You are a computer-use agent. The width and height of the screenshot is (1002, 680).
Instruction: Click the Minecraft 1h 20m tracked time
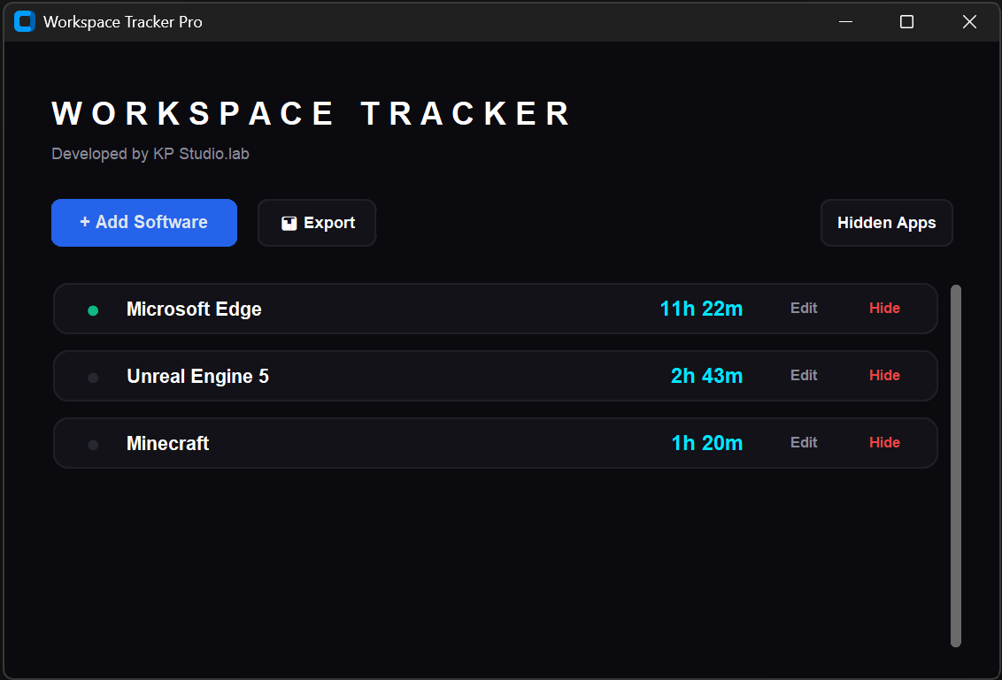[x=706, y=443]
